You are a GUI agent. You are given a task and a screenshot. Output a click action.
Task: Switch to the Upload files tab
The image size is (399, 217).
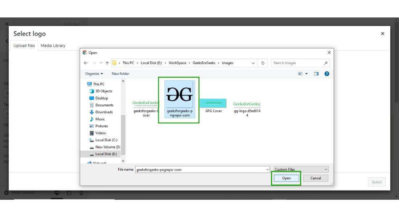point(24,46)
